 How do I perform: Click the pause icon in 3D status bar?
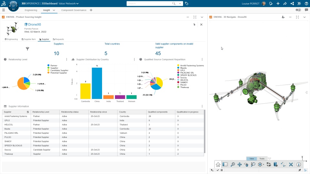[222, 170]
